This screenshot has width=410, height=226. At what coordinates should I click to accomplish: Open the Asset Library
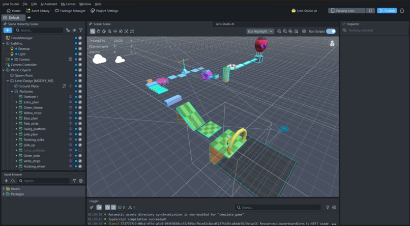coord(38,11)
